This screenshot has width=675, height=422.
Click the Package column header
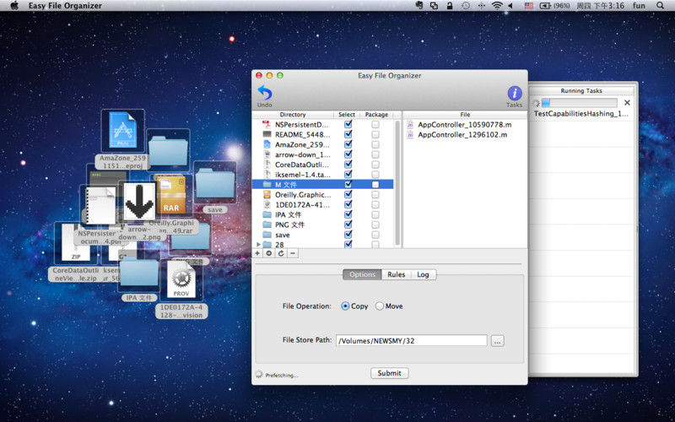coord(376,115)
